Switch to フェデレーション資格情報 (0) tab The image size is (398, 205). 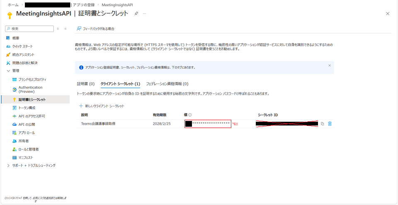167,84
